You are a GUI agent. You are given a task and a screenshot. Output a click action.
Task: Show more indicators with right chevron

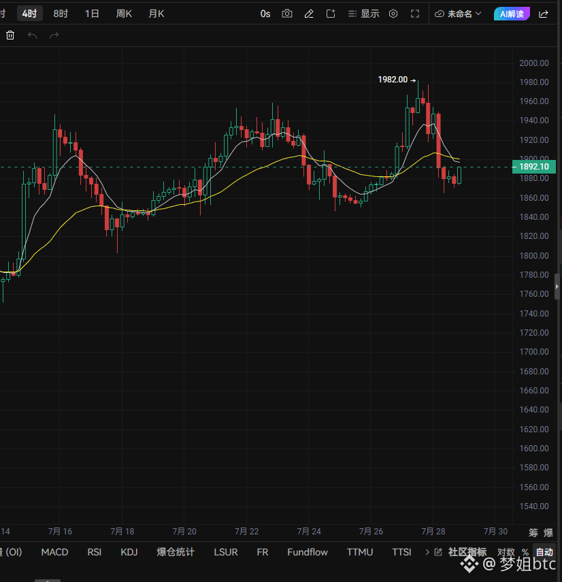(427, 552)
